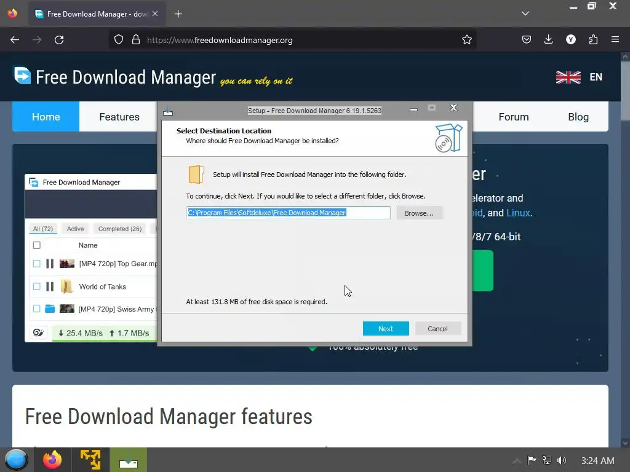The height and width of the screenshot is (472, 630).
Task: Open the Home menu on the website
Action: (x=46, y=117)
